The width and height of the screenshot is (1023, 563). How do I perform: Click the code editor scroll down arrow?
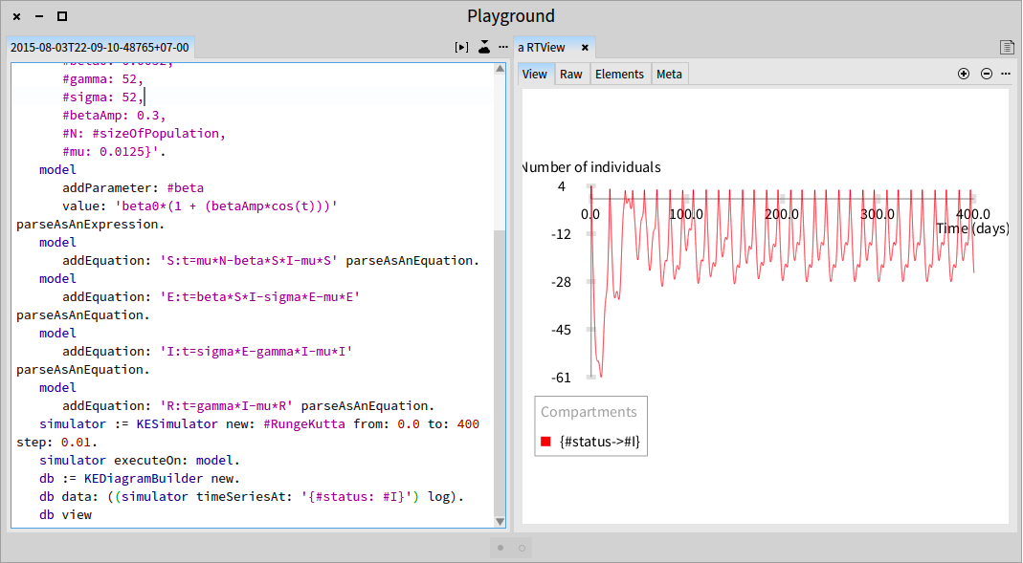(500, 521)
